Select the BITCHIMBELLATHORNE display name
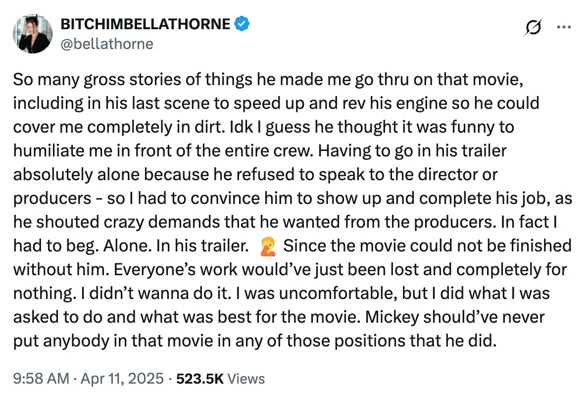This screenshot has height=396, width=588. [146, 23]
